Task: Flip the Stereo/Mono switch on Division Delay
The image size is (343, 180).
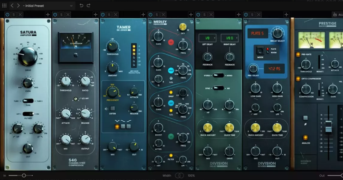Action: pyautogui.click(x=218, y=75)
